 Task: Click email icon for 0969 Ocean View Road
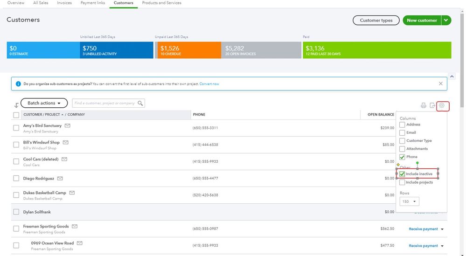(x=80, y=243)
